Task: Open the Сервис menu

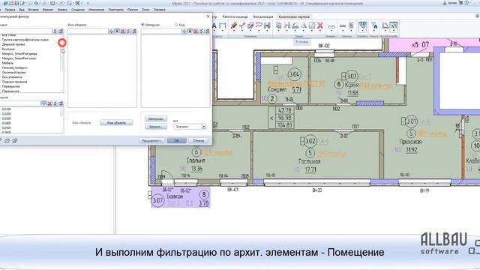Action: click(x=62, y=10)
